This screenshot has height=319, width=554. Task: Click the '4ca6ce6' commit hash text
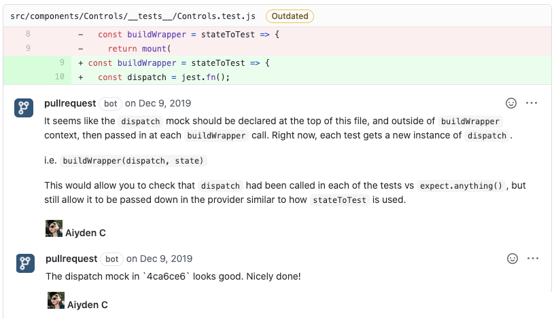pos(166,276)
